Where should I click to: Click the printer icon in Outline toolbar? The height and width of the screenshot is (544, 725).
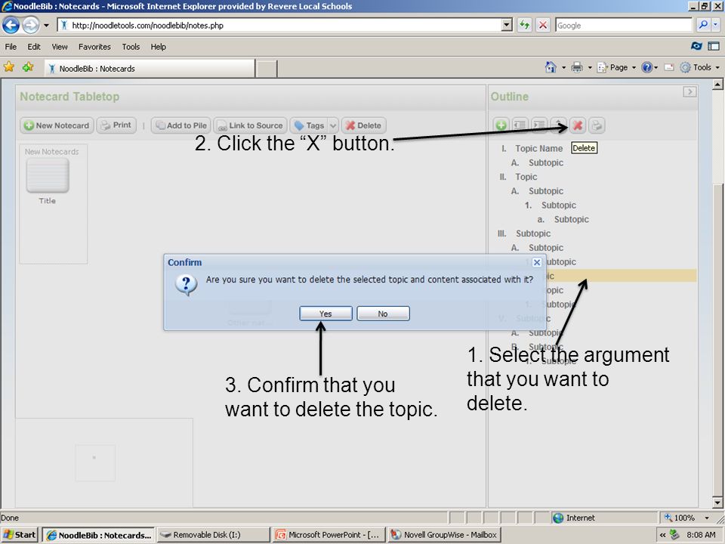(x=597, y=125)
